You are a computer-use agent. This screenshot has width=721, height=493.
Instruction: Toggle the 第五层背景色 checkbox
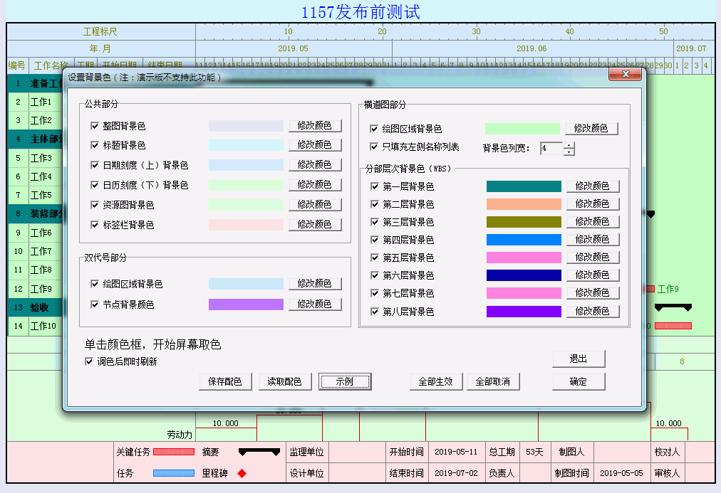click(x=374, y=258)
